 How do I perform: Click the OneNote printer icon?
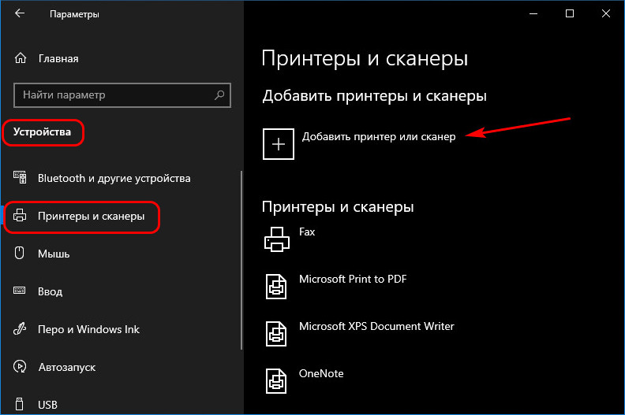click(x=276, y=381)
